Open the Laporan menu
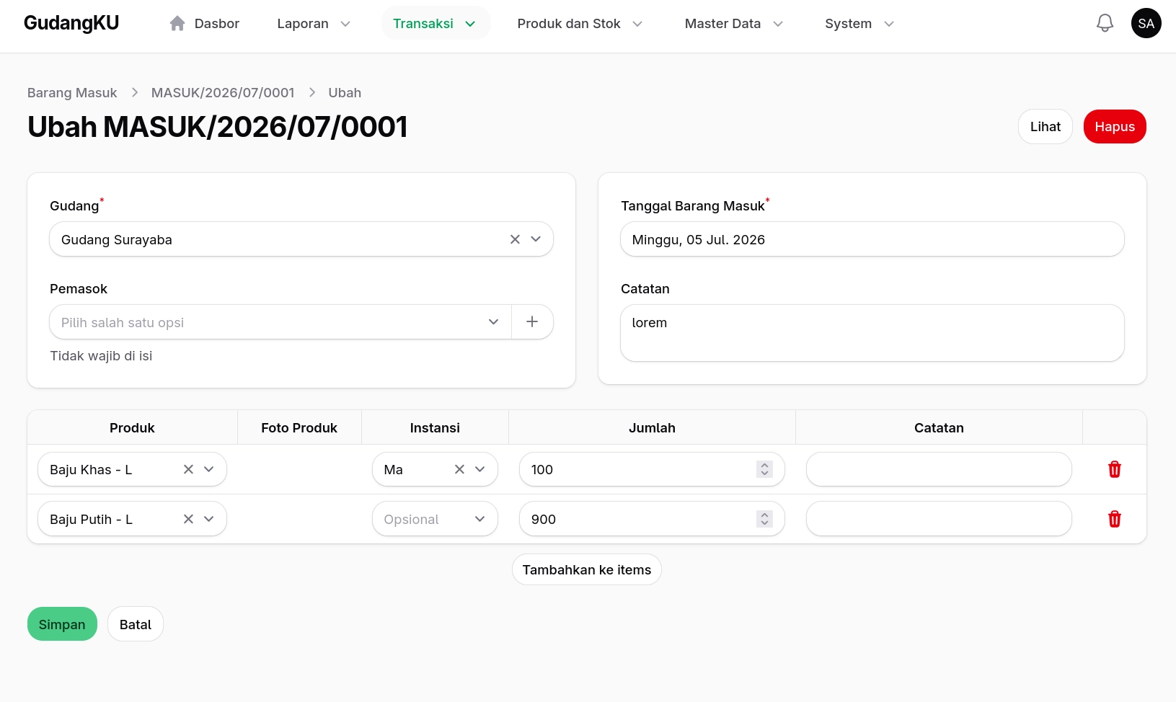The image size is (1176, 702). click(x=314, y=23)
